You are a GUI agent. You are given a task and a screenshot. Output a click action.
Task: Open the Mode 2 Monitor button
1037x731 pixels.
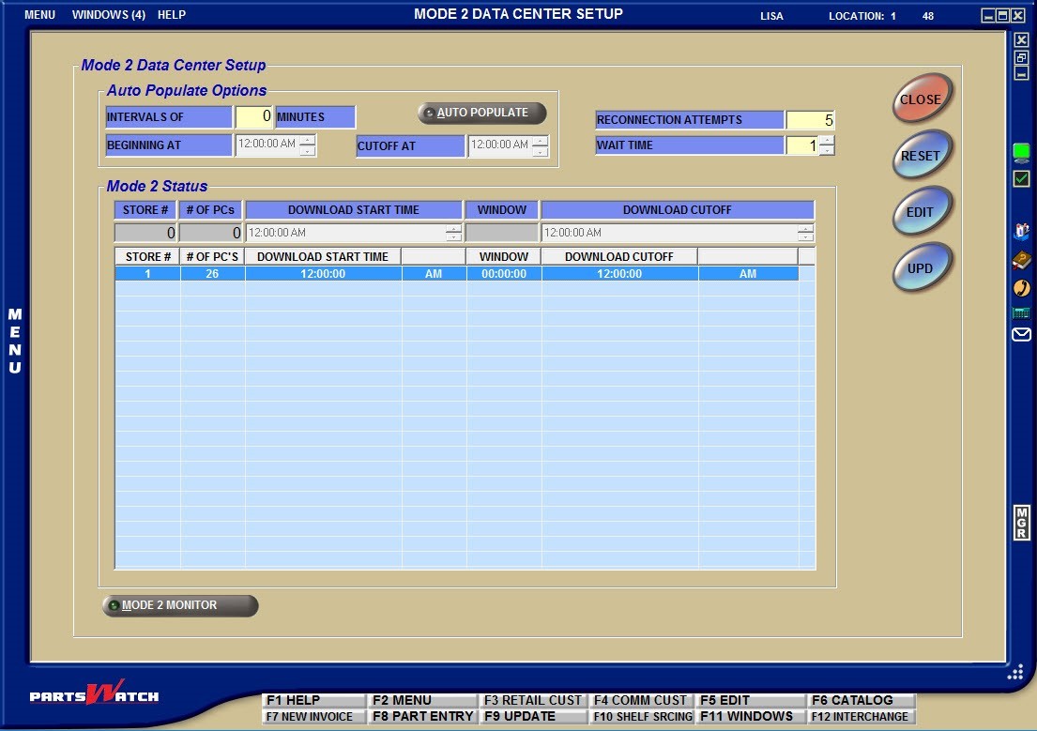(180, 605)
